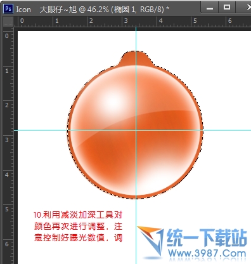Image resolution: width=251 pixels, height=264 pixels.
Task: Click the Photoshop Ps icon in title bar
Action: pyautogui.click(x=8, y=9)
